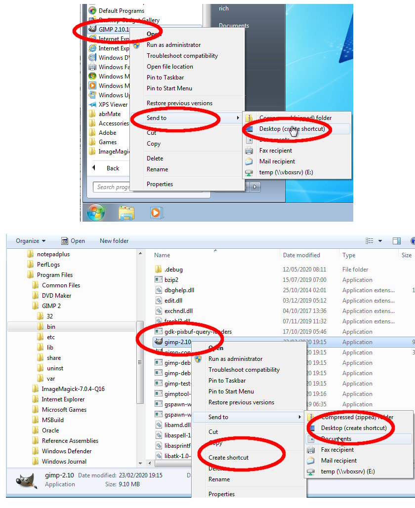The width and height of the screenshot is (415, 508).
Task: Click the Adobe folder icon in Start menu
Action: (x=93, y=133)
